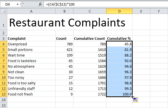168x108 pixels.
Task: Click the Cumulative % heading cell
Action: (119, 38)
